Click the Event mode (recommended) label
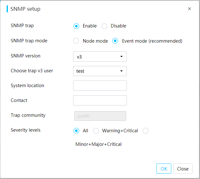Viewport: 200px width, 179px height. point(152,41)
